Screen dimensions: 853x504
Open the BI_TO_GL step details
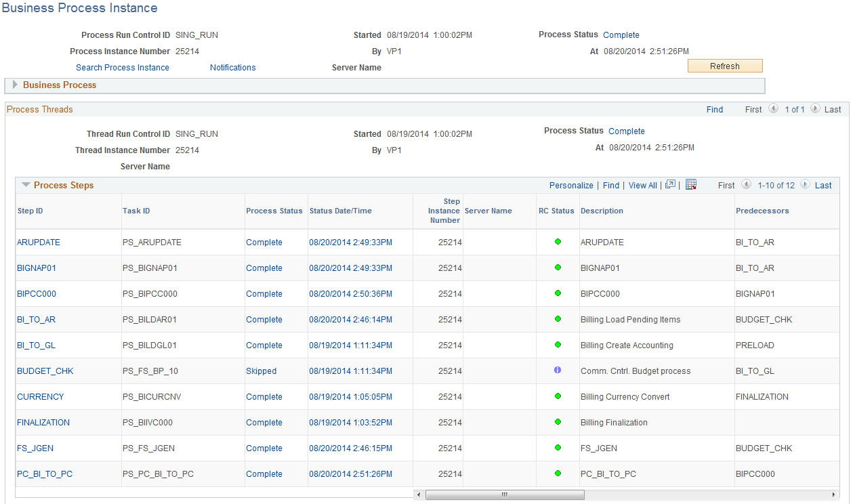point(35,345)
